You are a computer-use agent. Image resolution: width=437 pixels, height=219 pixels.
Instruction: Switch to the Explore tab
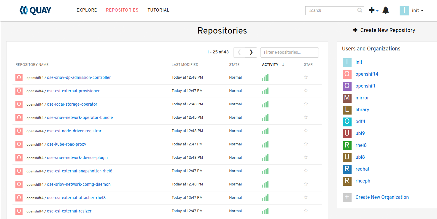click(x=87, y=10)
